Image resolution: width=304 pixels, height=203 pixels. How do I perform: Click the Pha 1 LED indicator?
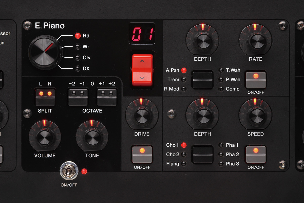click(x=221, y=145)
